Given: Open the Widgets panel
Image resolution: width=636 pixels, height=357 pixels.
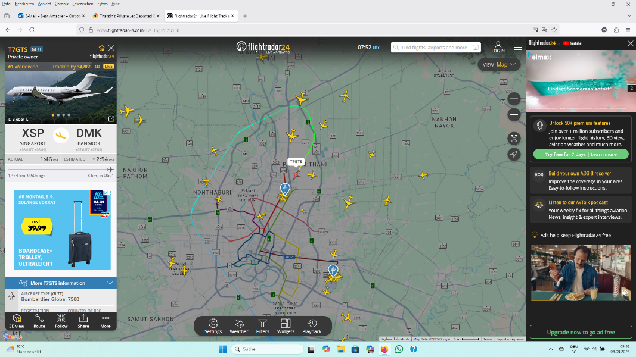Looking at the screenshot, I should coord(286,325).
